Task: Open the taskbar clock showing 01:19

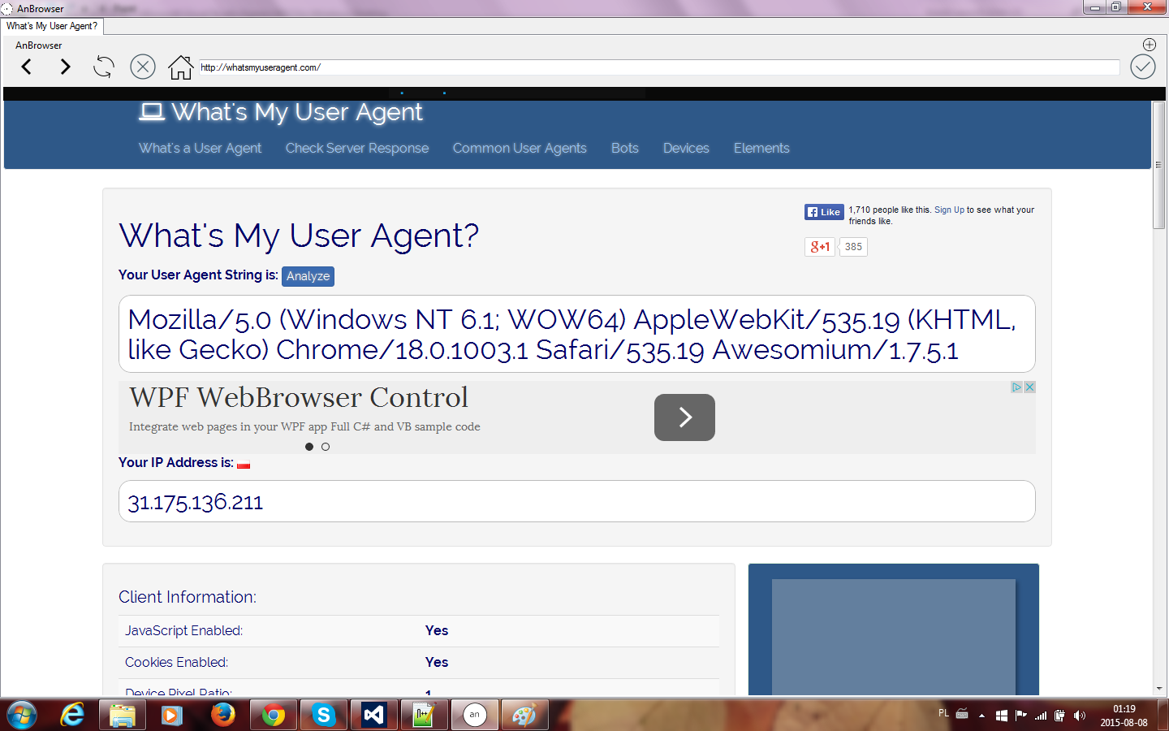Action: tap(1124, 716)
